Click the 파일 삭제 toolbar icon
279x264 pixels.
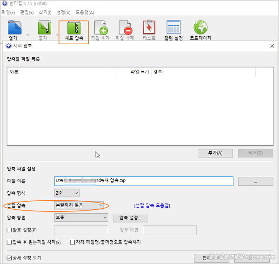pos(126,28)
